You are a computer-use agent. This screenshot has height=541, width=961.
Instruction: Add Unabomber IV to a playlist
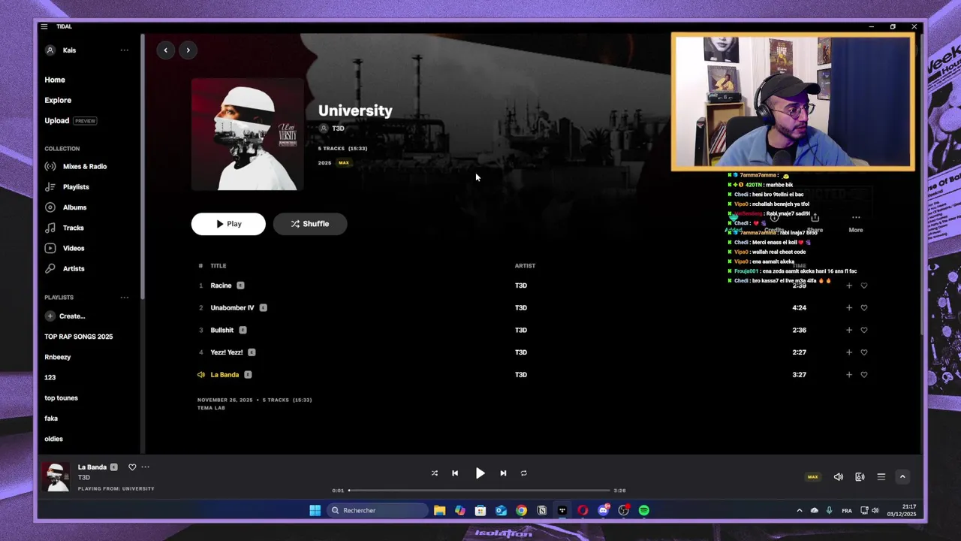click(x=849, y=307)
